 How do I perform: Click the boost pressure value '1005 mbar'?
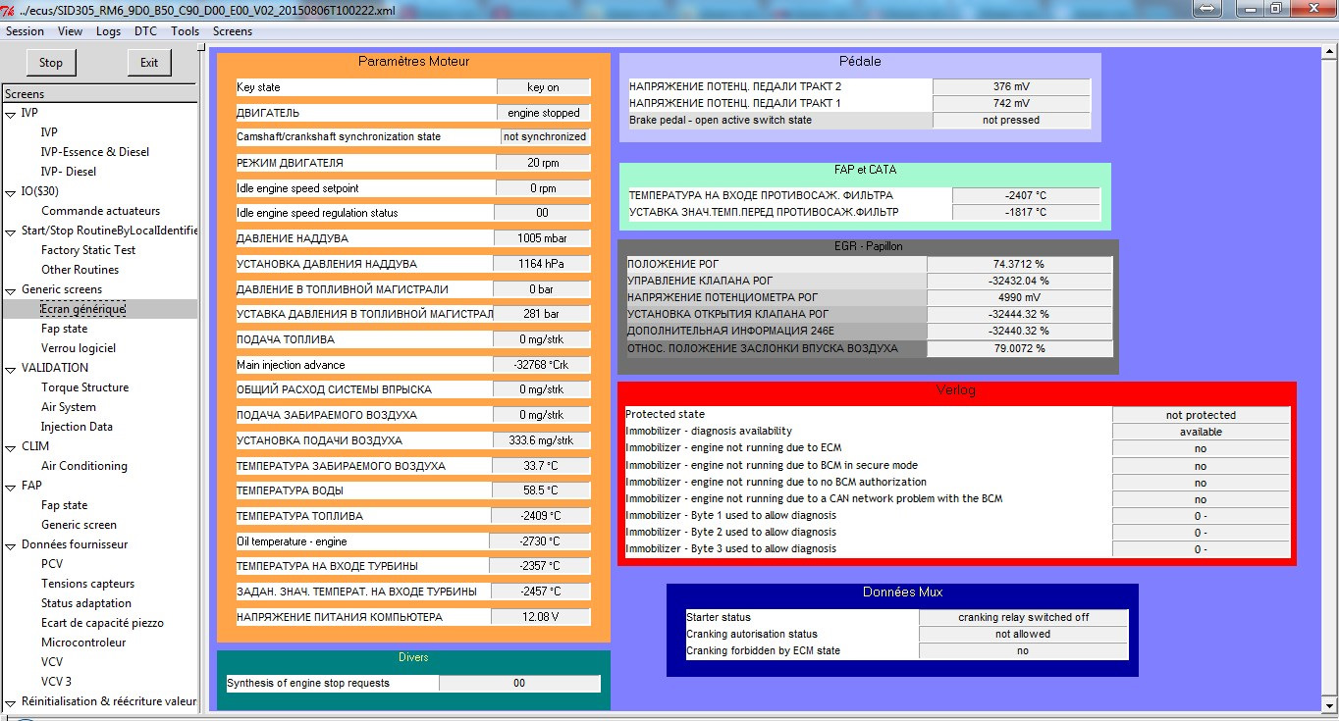542,238
